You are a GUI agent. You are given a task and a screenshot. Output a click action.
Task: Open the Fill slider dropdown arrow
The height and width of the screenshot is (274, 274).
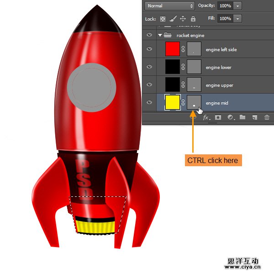[237, 19]
